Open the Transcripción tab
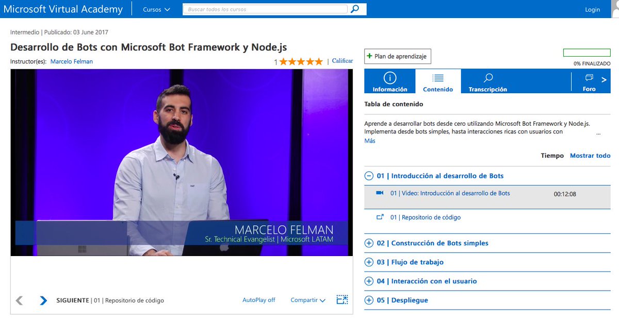This screenshot has width=619, height=321. (x=487, y=81)
